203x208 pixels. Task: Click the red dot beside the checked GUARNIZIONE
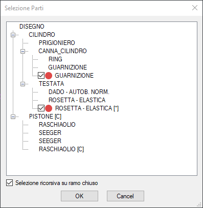pos(49,76)
